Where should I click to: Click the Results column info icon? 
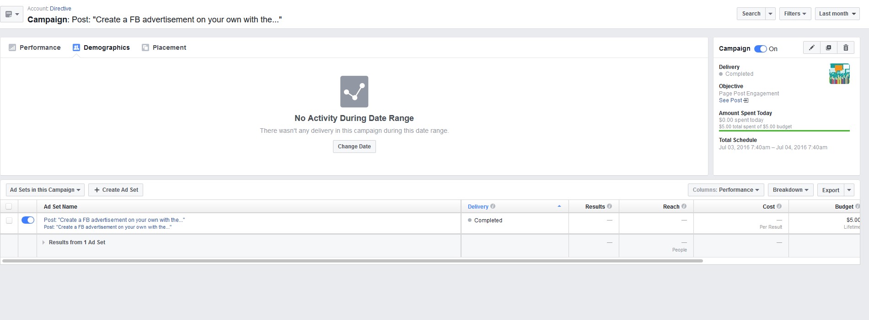(x=609, y=206)
